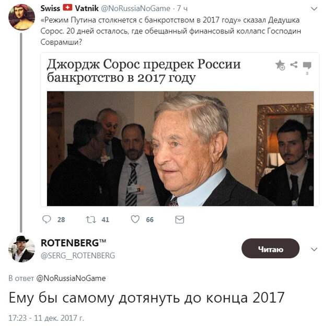Open the ROTENBERG™ display name
Viewport: 324px width, 326px height.
click(73, 243)
